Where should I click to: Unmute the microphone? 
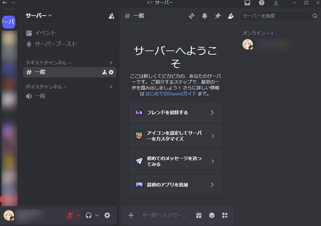click(x=70, y=215)
